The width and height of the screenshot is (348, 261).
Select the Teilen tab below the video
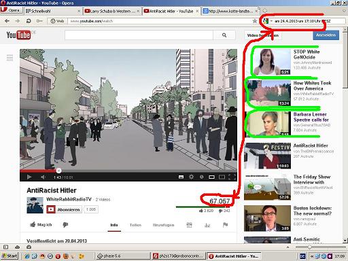(135, 225)
